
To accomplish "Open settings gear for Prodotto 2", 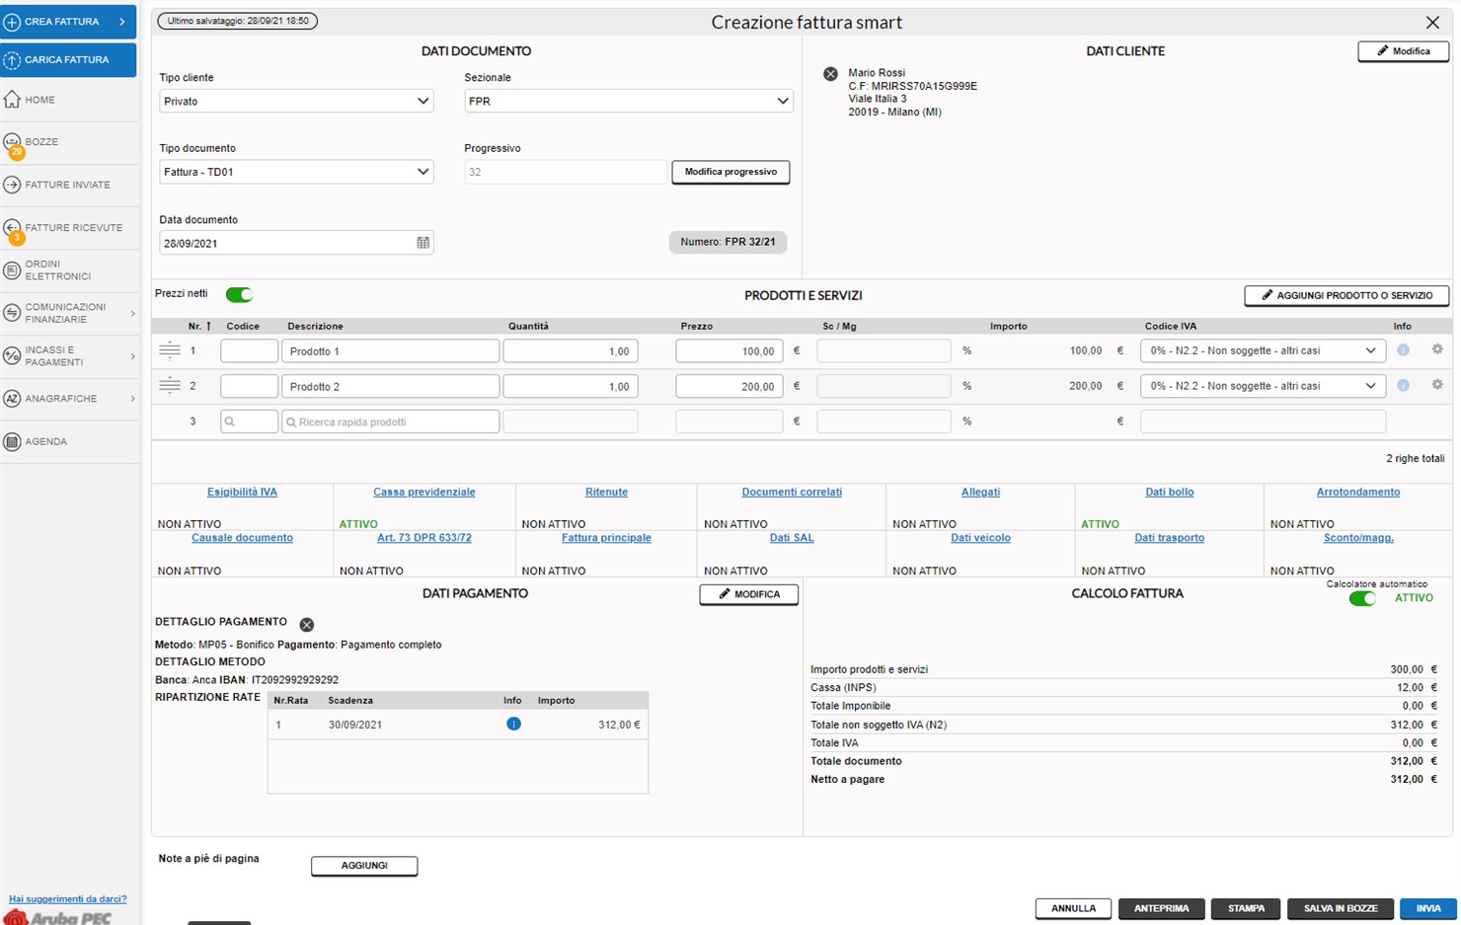I will [x=1437, y=385].
